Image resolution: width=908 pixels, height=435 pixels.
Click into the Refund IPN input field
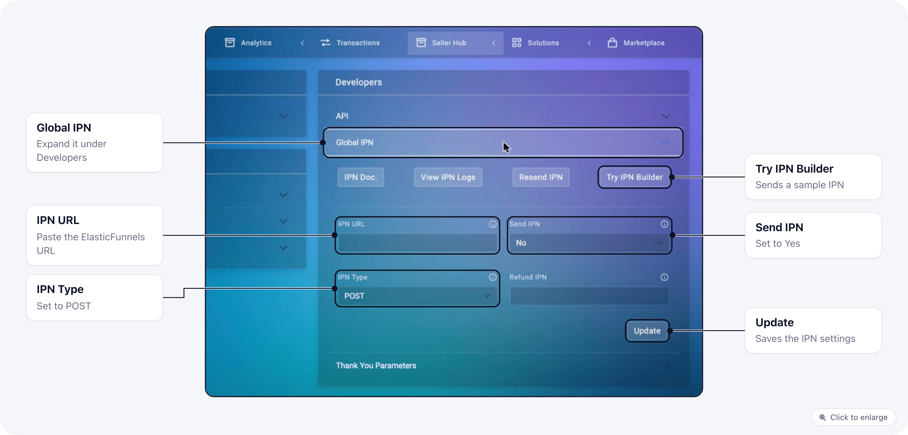[x=589, y=296]
